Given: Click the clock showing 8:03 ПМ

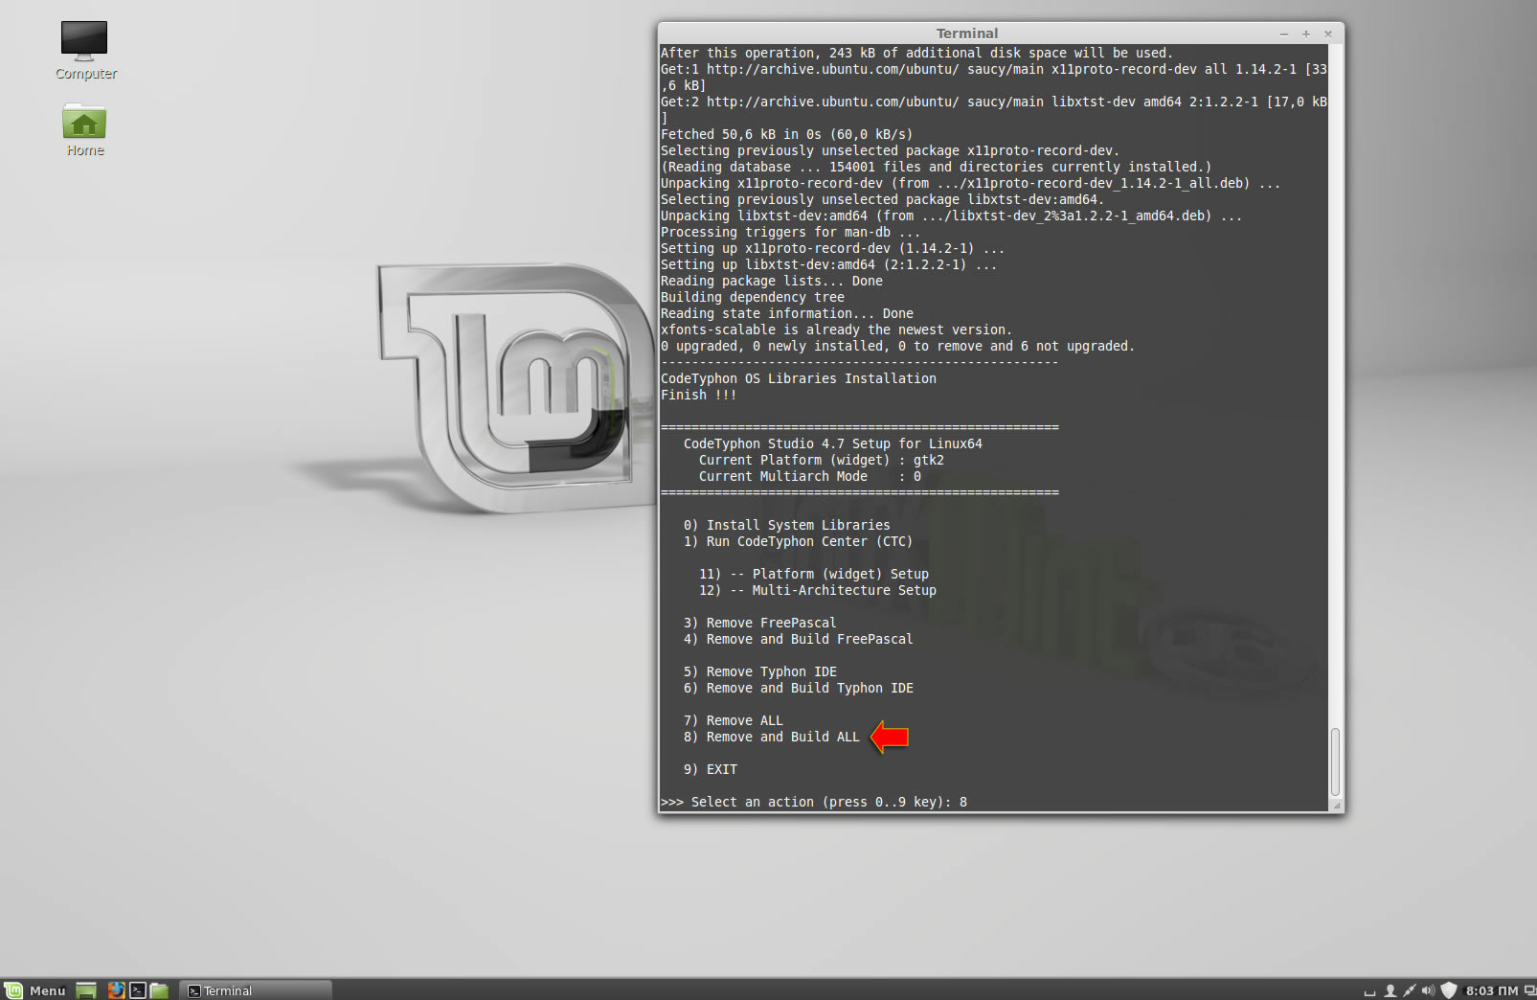Looking at the screenshot, I should (x=1491, y=990).
